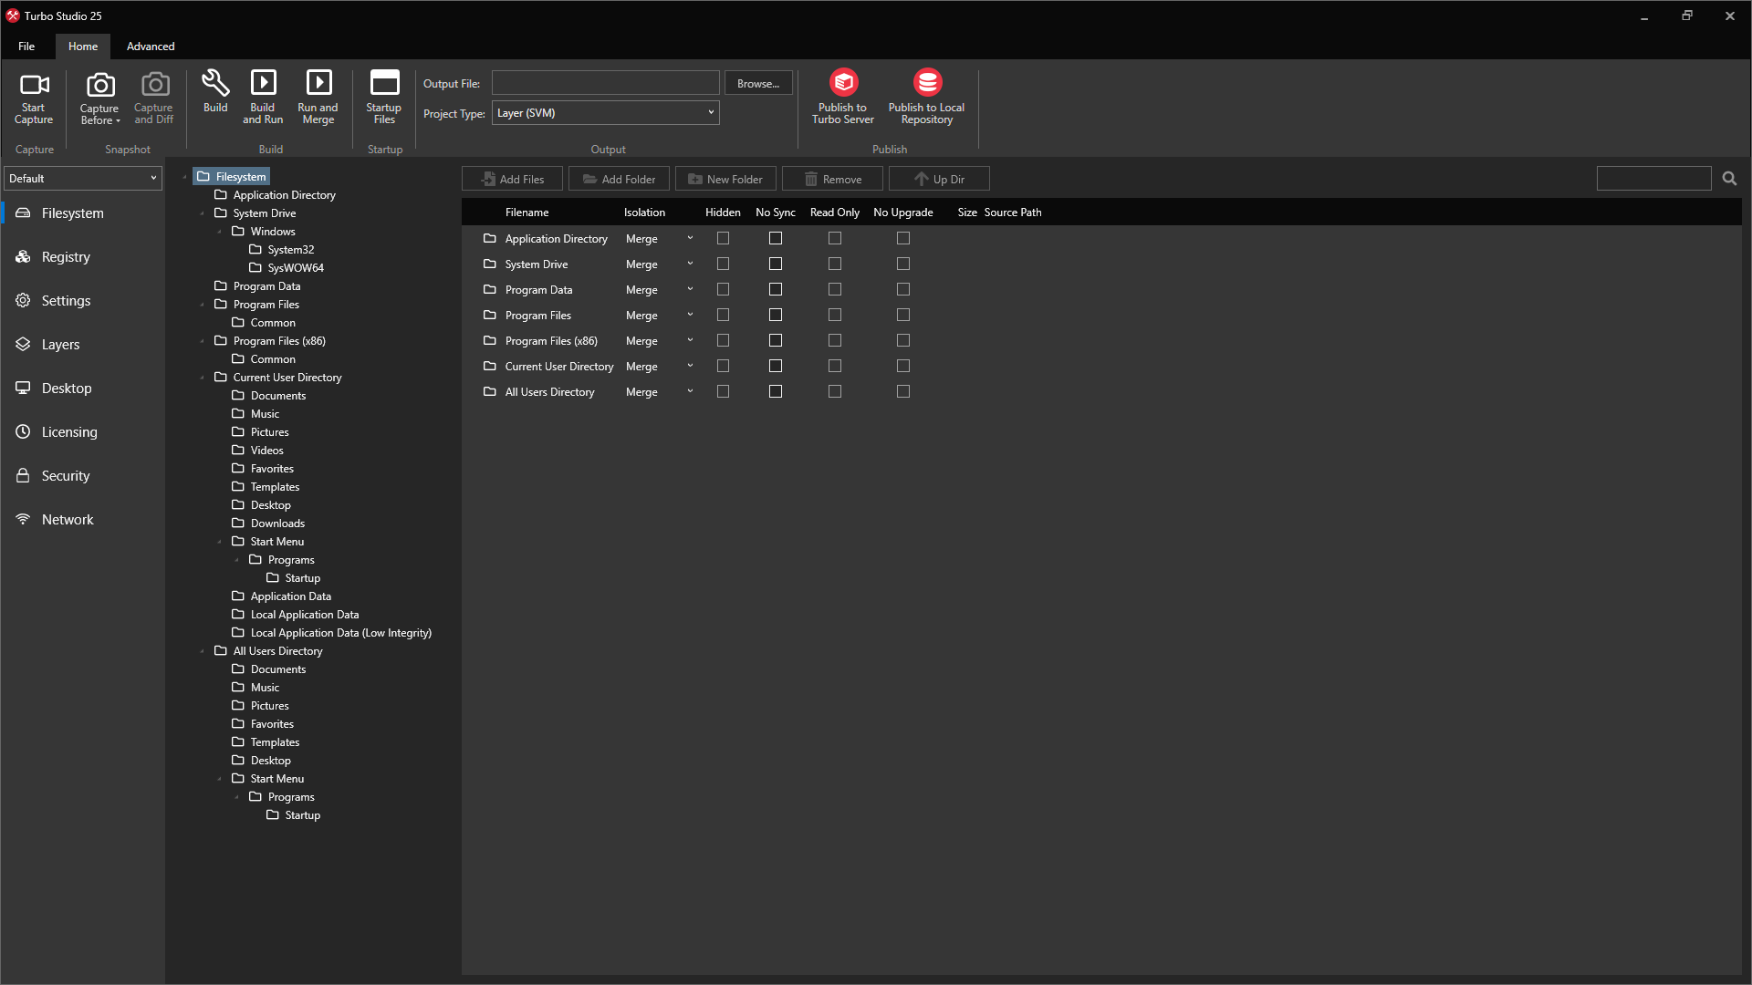Select the Templates node under All Users Directory
1752x985 pixels.
click(x=275, y=742)
